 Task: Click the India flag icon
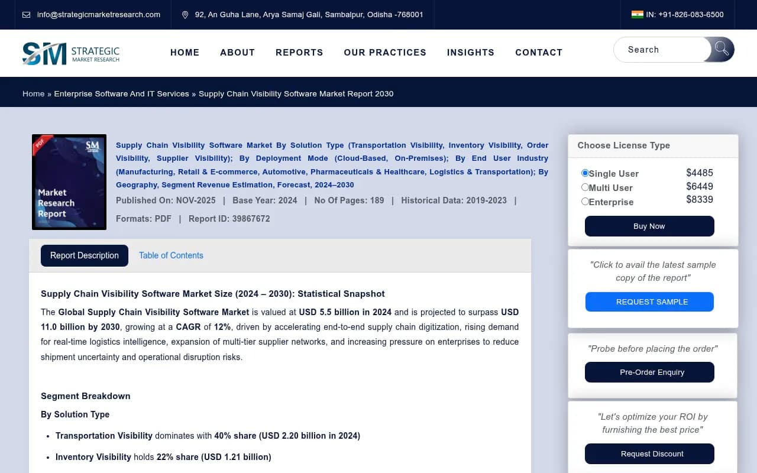pos(637,15)
